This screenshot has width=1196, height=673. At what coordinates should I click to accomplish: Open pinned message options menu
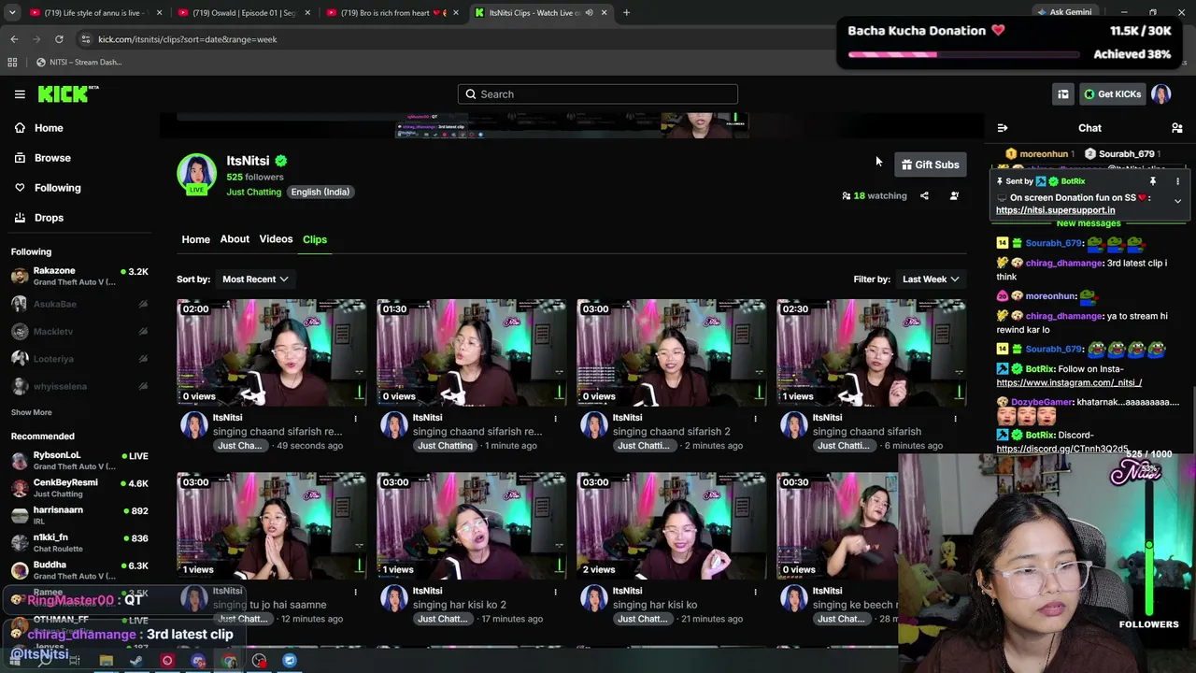click(1177, 181)
